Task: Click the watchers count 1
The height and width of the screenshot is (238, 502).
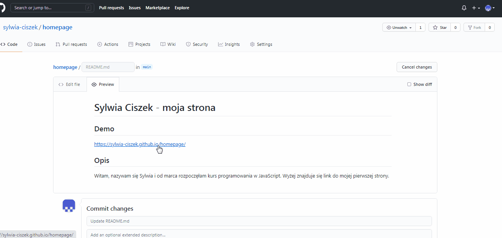Action: (x=420, y=27)
